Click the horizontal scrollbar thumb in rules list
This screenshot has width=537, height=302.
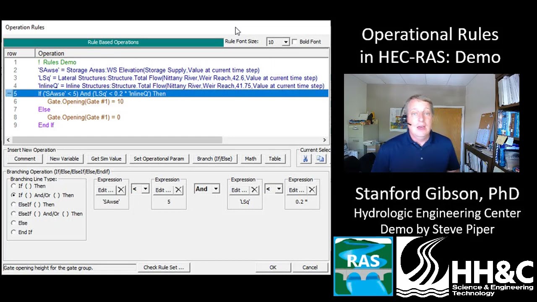117,140
